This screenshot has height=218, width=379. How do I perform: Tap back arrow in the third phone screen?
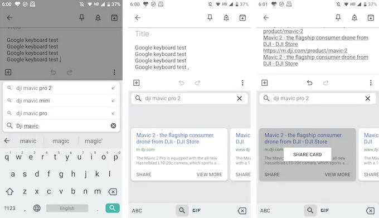(x=266, y=18)
